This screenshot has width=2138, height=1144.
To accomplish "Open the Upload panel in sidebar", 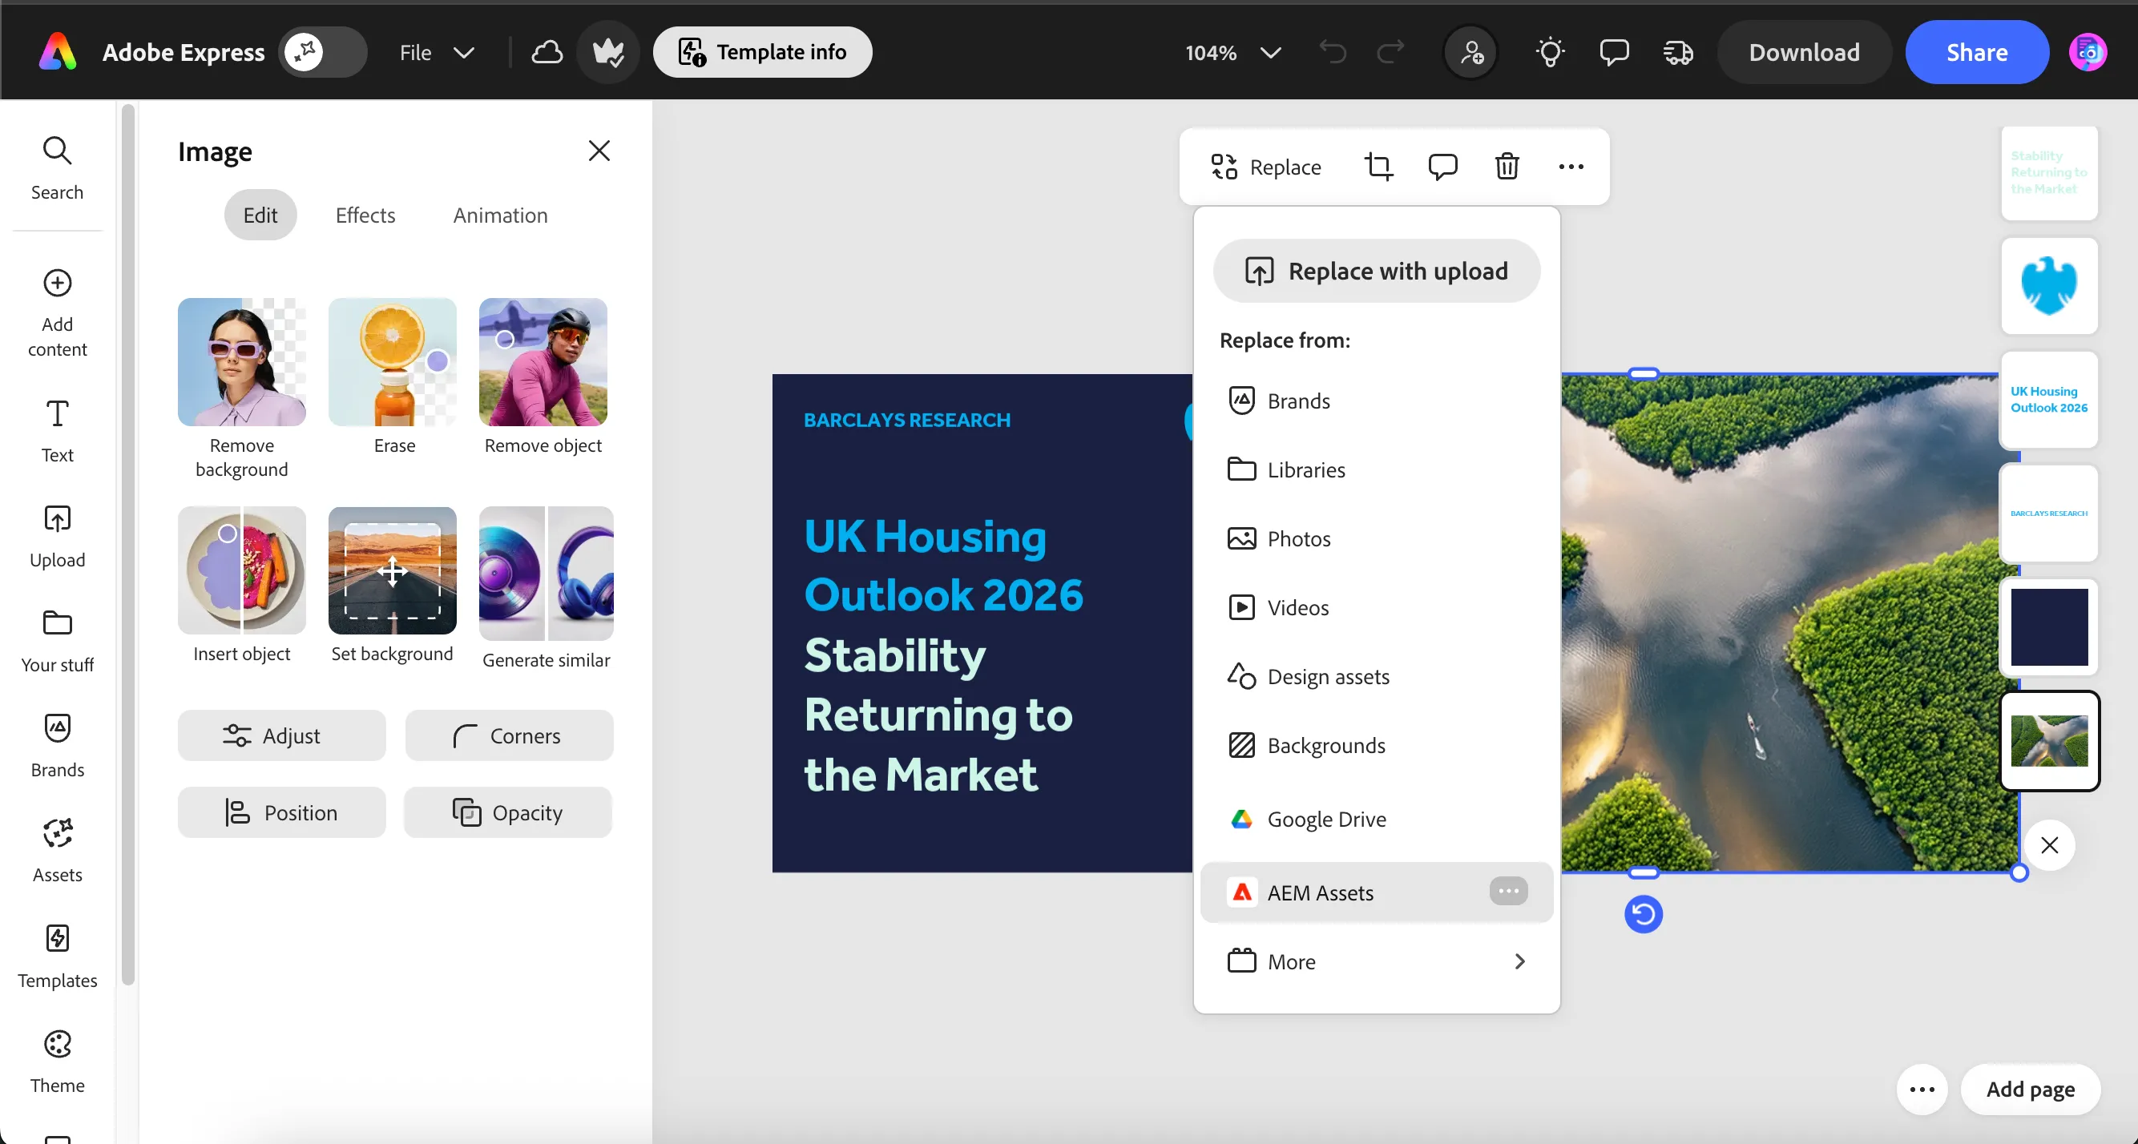I will click(57, 536).
